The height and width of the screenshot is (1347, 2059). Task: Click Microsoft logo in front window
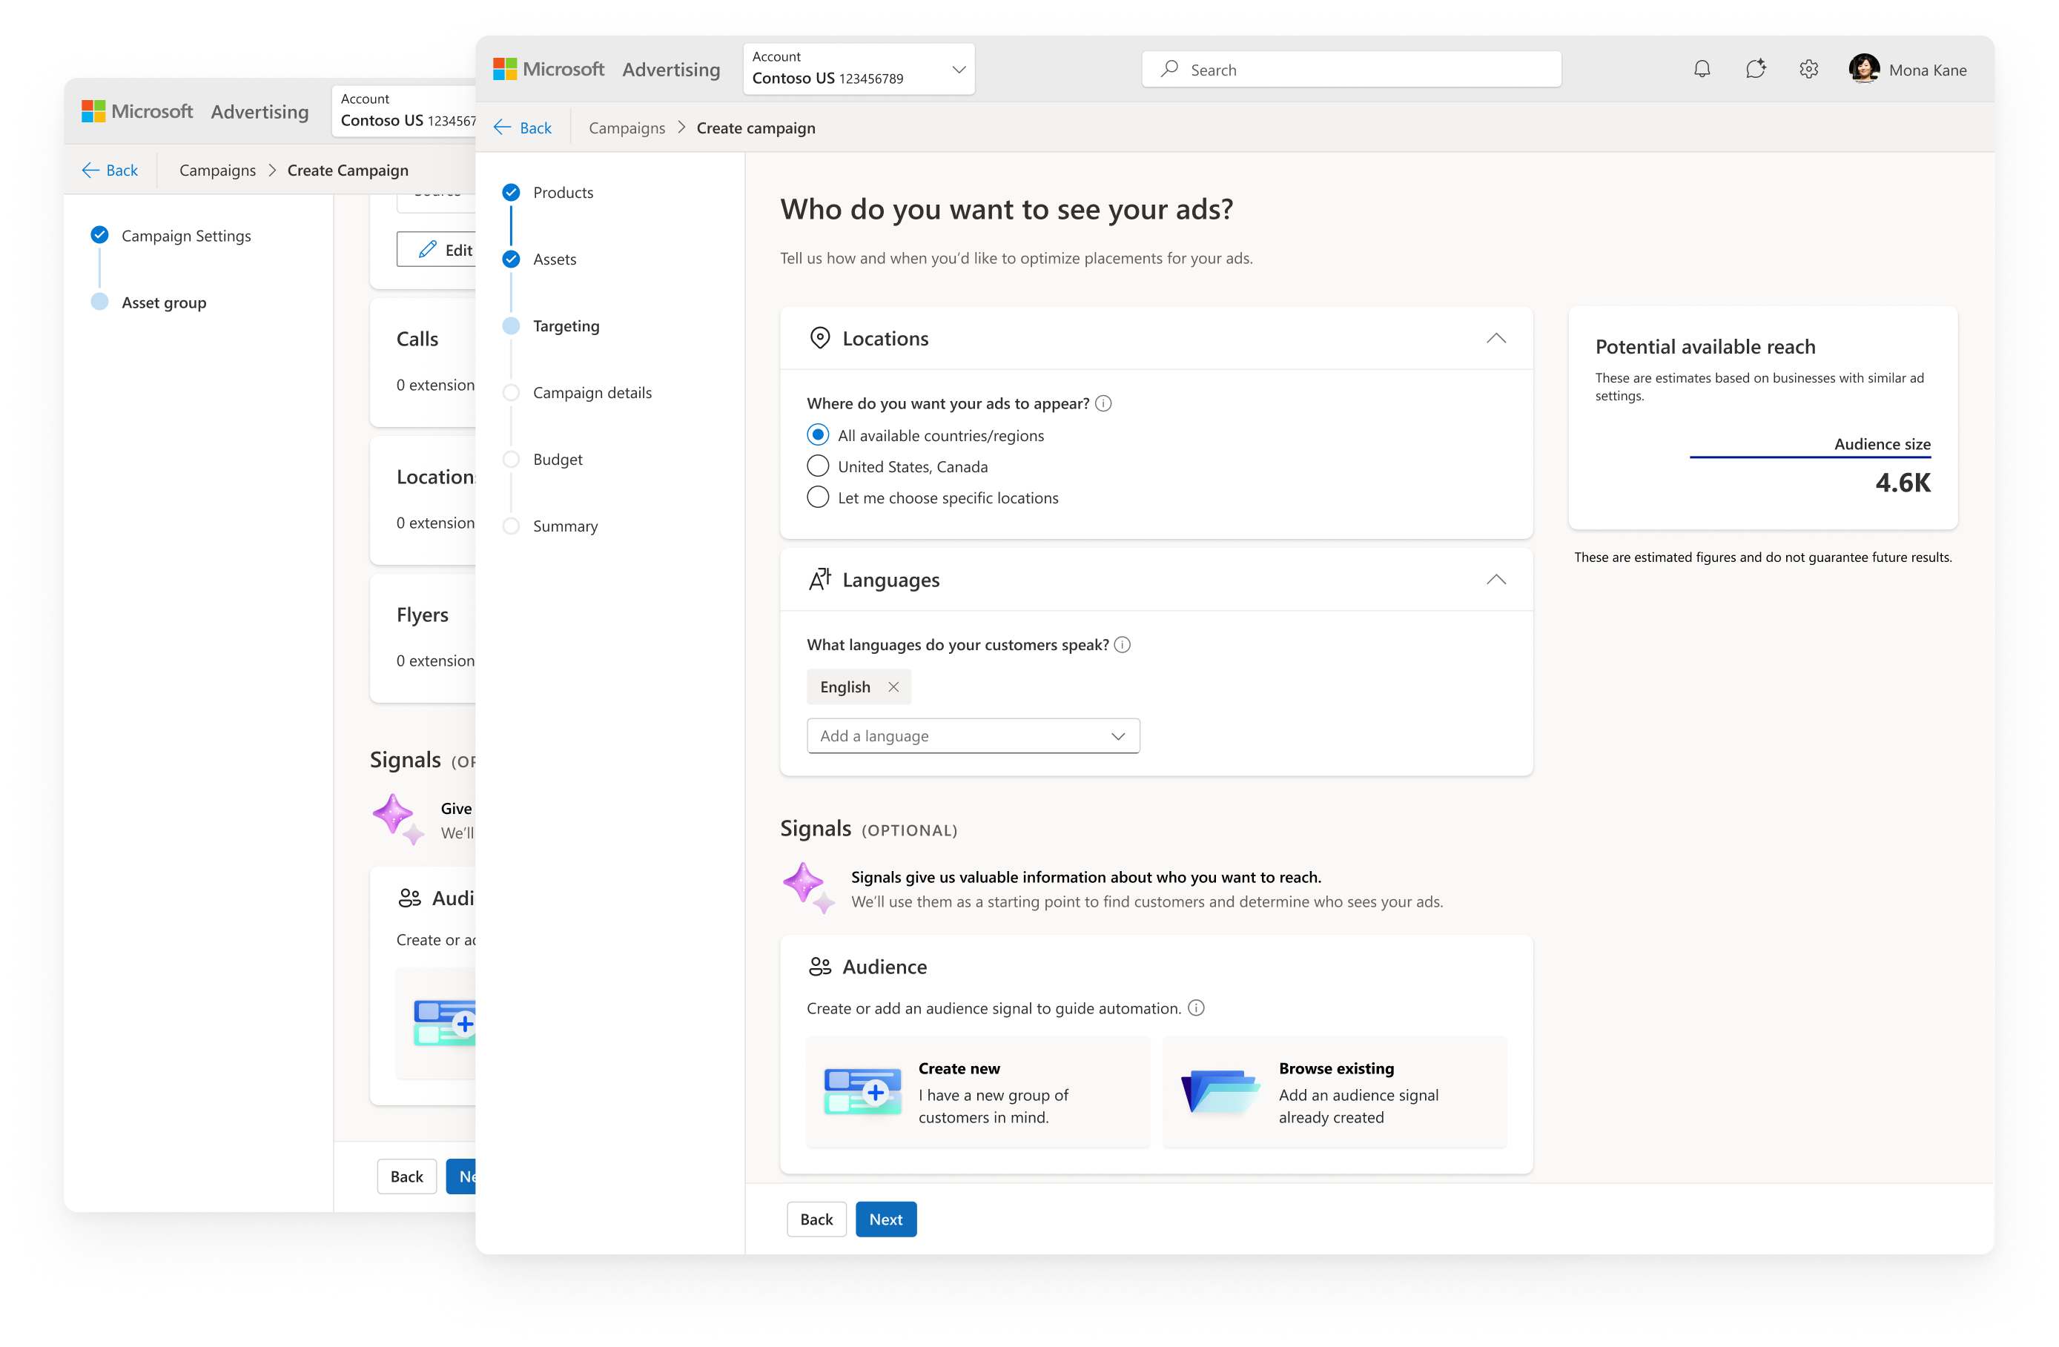[504, 69]
